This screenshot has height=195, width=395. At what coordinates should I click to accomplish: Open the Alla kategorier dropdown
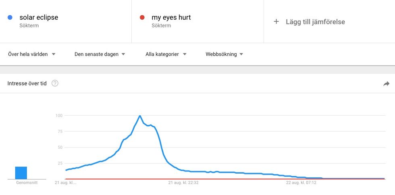(166, 54)
